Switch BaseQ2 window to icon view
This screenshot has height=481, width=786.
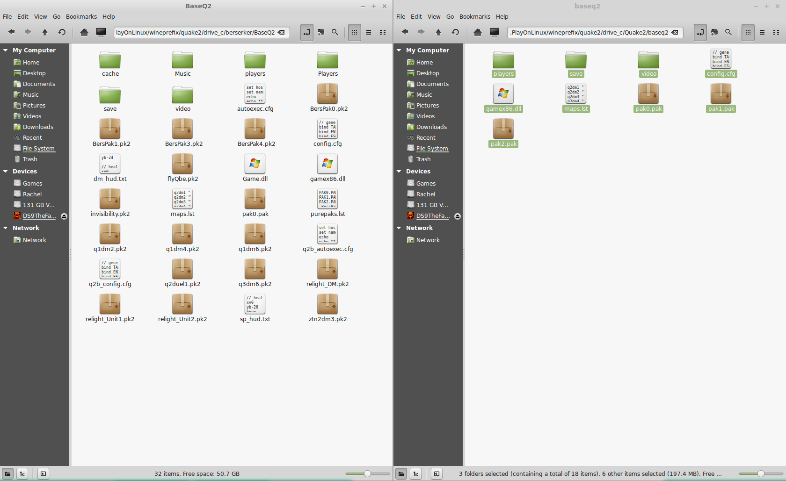(x=355, y=32)
